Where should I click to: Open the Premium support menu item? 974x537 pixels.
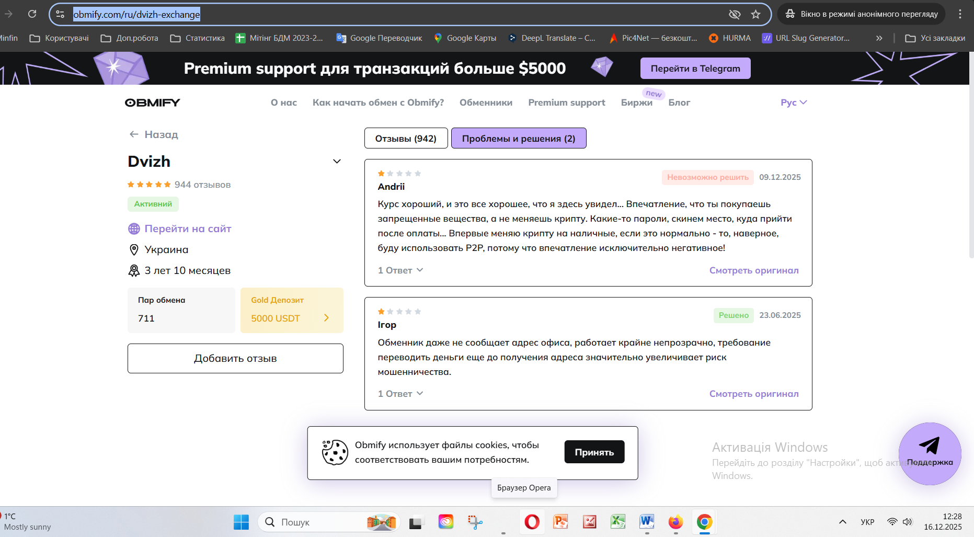[x=567, y=102]
